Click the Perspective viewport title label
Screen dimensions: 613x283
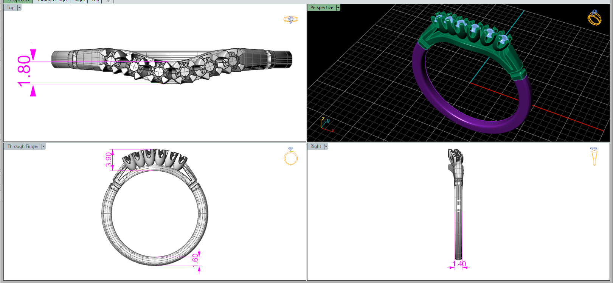pos(322,8)
